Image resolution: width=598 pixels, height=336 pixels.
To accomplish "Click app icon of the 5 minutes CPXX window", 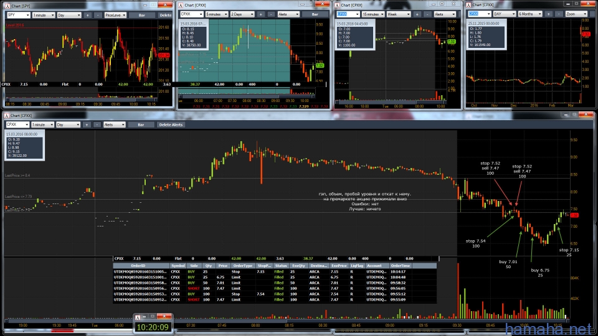I will [181, 6].
